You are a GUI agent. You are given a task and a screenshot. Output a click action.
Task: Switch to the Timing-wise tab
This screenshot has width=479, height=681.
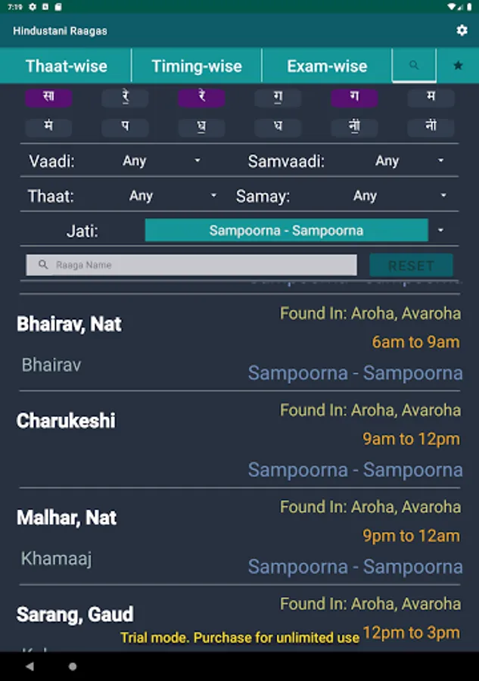coord(197,66)
